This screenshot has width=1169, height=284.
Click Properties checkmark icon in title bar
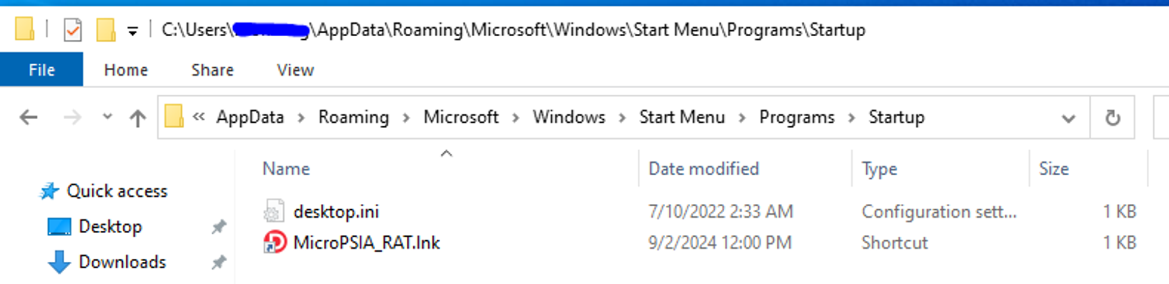pyautogui.click(x=72, y=29)
